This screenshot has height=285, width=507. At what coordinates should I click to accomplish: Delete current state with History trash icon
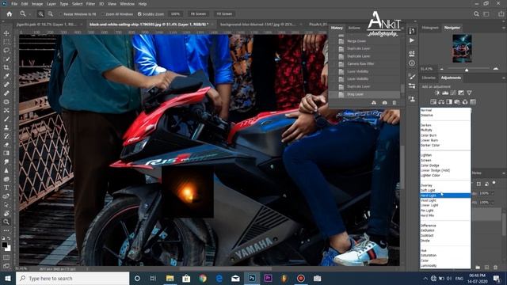pyautogui.click(x=395, y=103)
